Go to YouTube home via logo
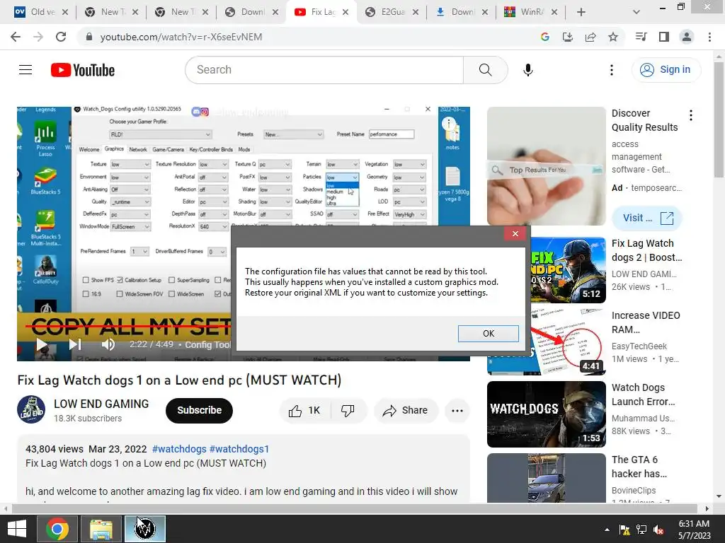This screenshot has width=725, height=543. (83, 70)
